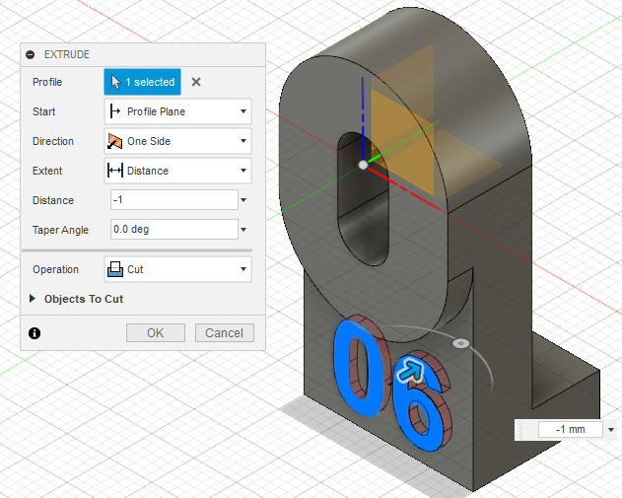Cancel the extrude operation

224,333
